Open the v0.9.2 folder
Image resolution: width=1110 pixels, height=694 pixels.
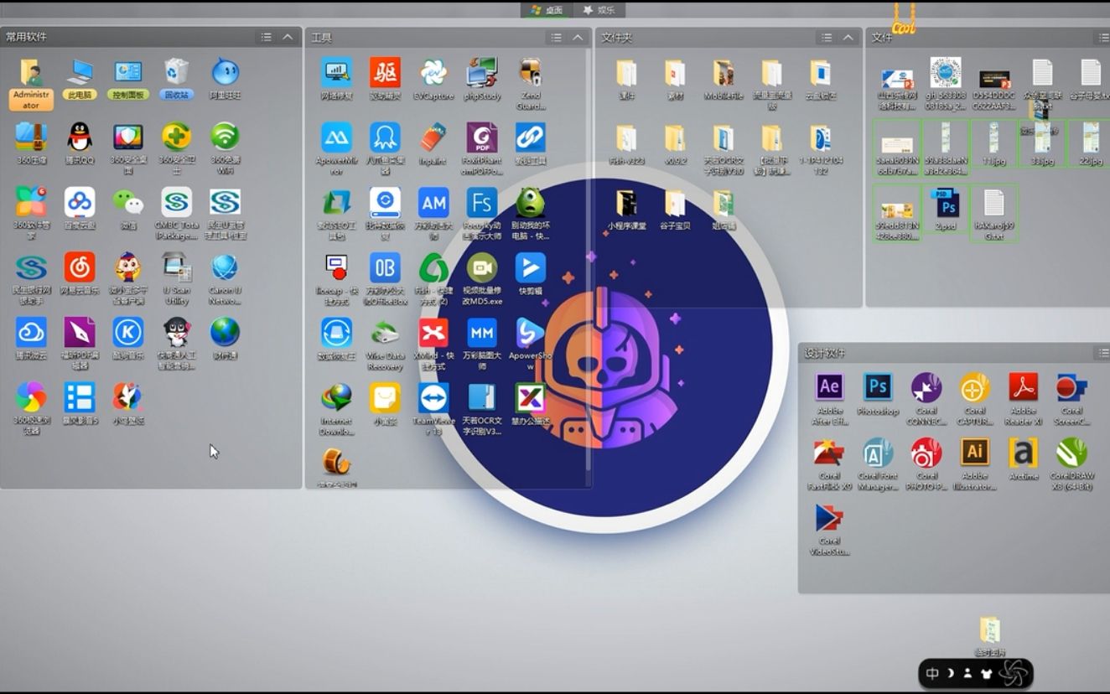(x=675, y=138)
